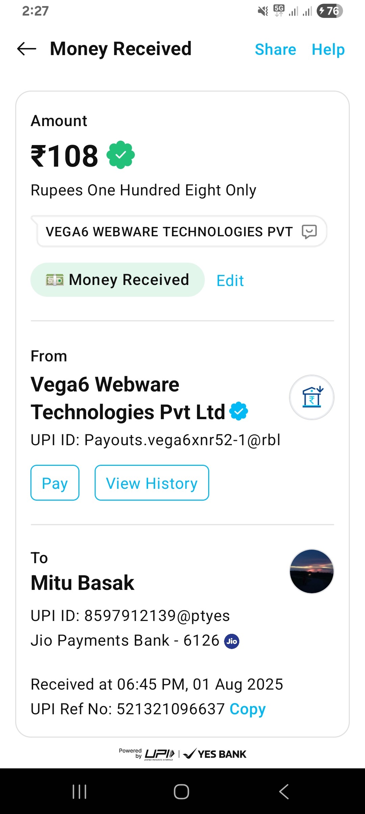The image size is (365, 814).
Task: Tap the battery indicator in status bar
Action: pyautogui.click(x=330, y=11)
